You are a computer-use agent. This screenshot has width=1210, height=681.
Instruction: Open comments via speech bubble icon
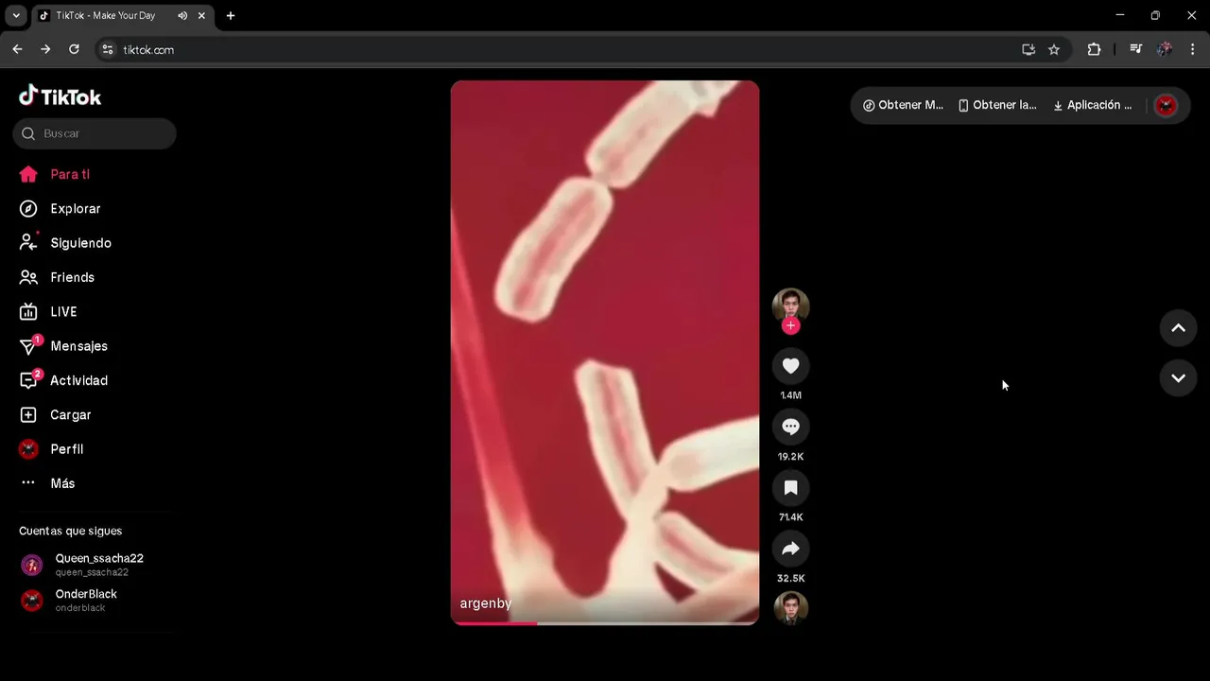[791, 427]
